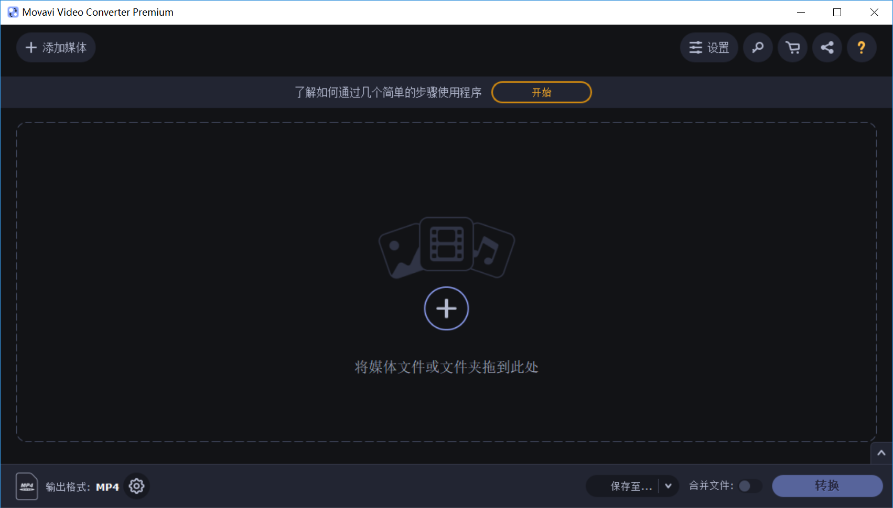893x508 pixels.
Task: Open the shopping cart purchase icon
Action: [x=792, y=48]
